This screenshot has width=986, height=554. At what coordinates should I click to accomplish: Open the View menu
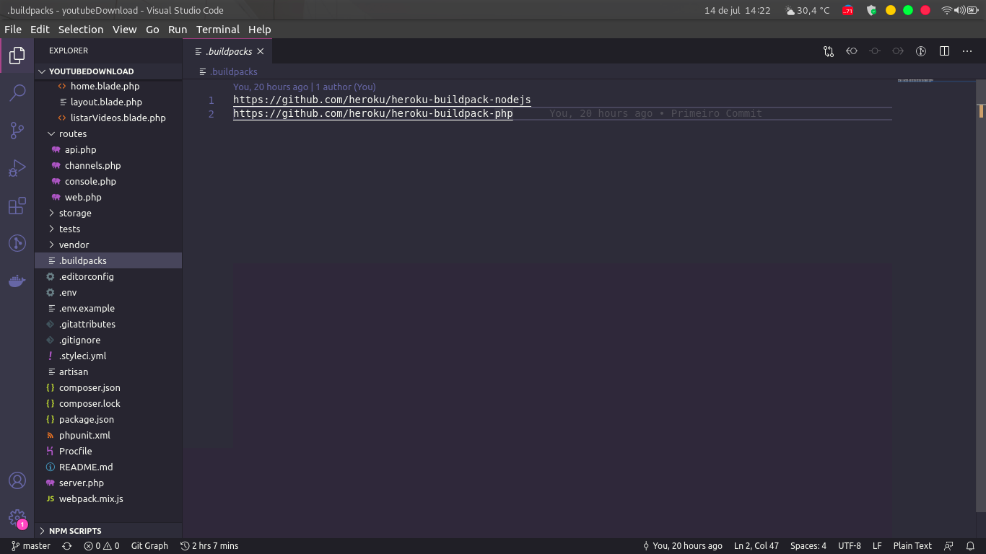(x=124, y=30)
